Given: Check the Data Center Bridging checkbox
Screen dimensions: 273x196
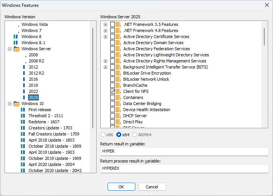Looking at the screenshot, I should click(113, 104).
